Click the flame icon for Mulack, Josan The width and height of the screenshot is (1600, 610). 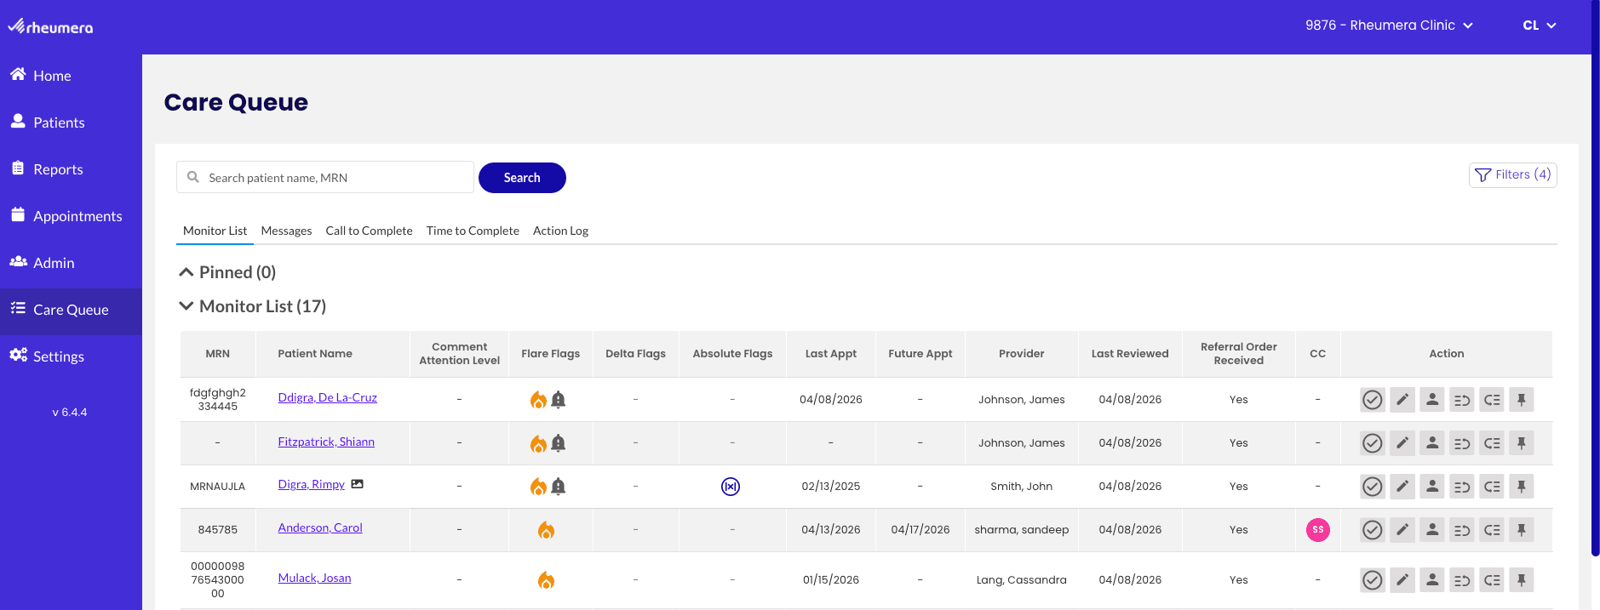click(546, 580)
